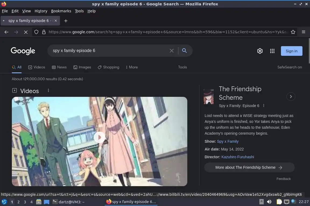This screenshot has width=310, height=206.
Task: Click the volume speaker tray icon
Action: tap(269, 202)
